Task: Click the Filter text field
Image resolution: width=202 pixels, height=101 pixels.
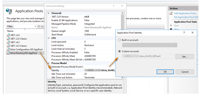Action: [24, 26]
